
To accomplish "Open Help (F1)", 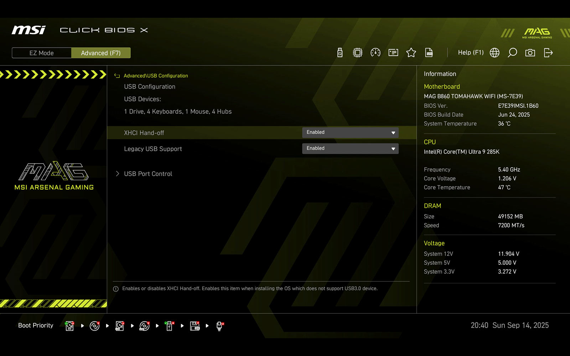I will point(471,53).
